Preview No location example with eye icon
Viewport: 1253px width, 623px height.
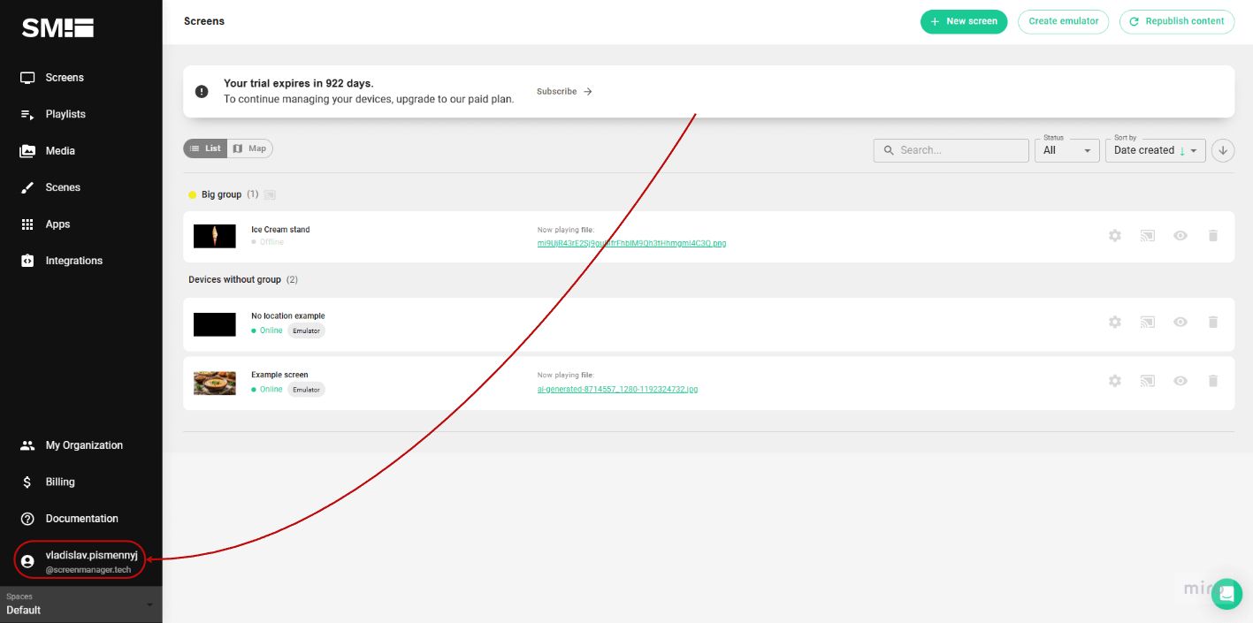pyautogui.click(x=1180, y=323)
